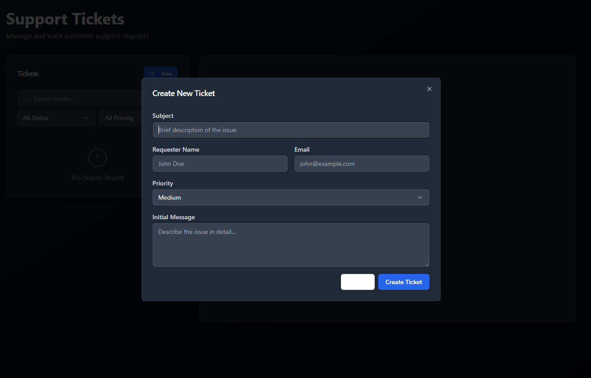Click the Initial Message text area
Screen dimensions: 591x378
291,245
